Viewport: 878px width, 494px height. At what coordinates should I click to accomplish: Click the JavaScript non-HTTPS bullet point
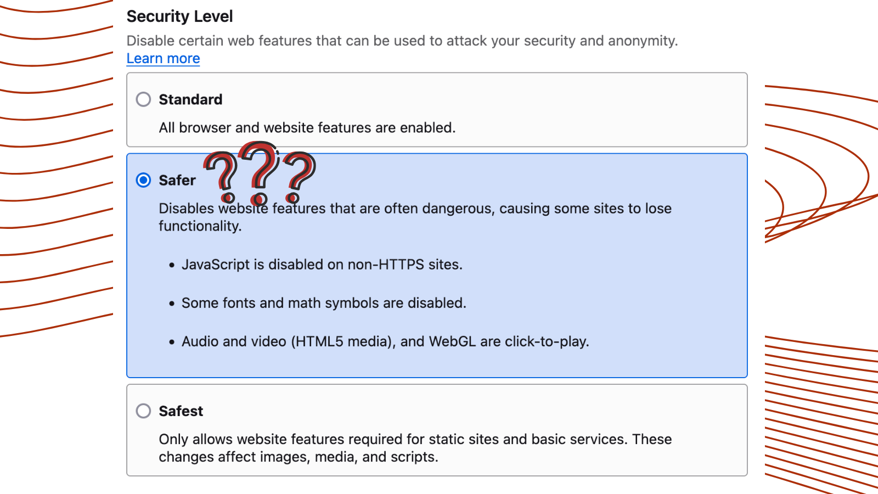click(322, 265)
